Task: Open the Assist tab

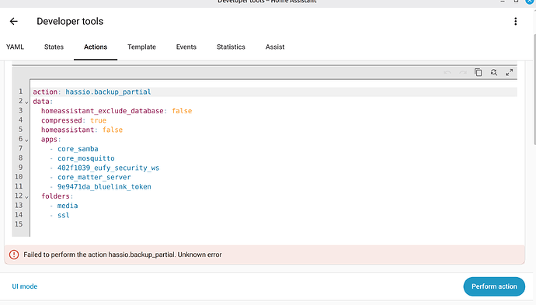Action: pyautogui.click(x=275, y=47)
